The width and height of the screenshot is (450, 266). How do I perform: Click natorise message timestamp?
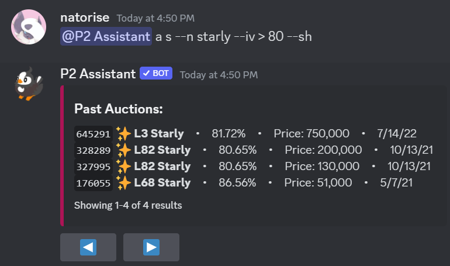[x=155, y=18]
